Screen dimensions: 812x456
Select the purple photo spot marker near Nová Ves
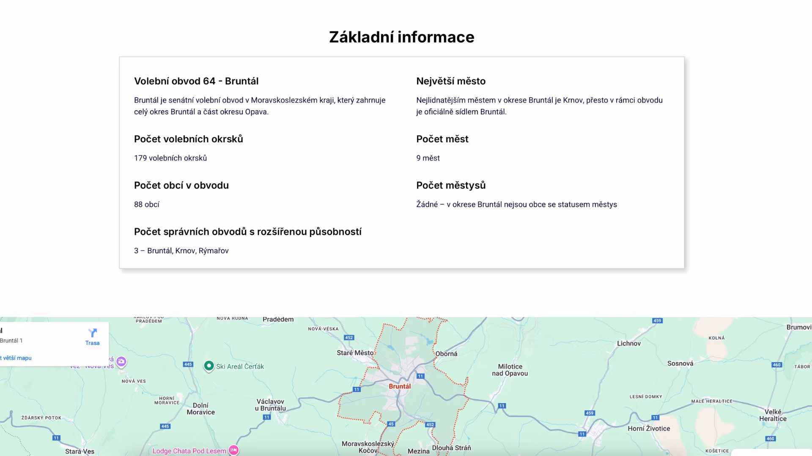pyautogui.click(x=122, y=362)
